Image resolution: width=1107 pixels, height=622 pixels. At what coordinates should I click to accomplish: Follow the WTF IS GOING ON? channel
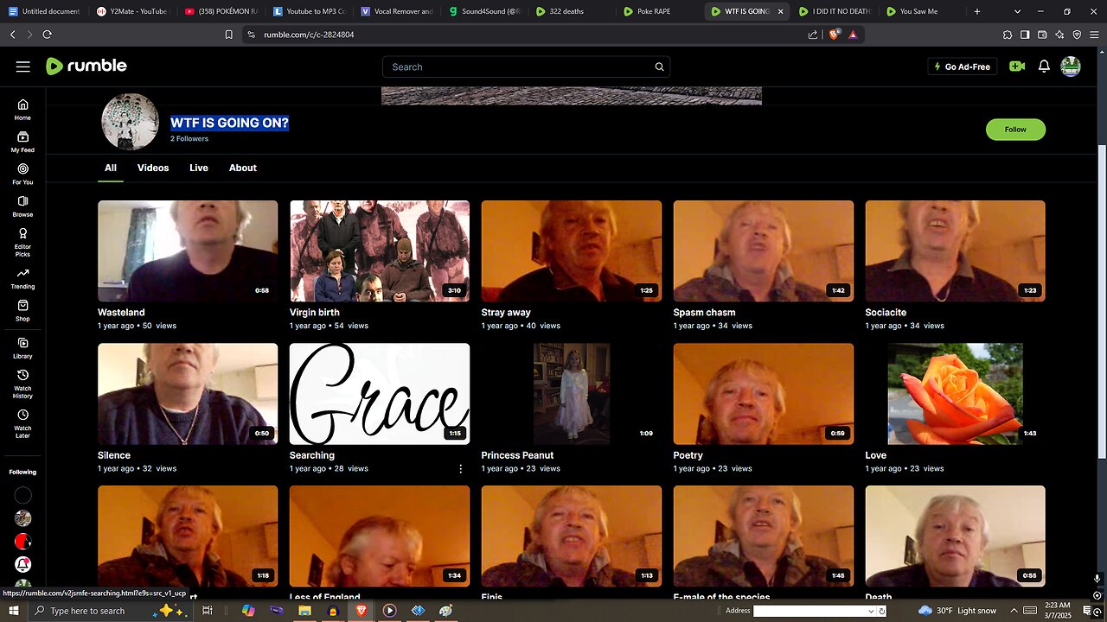point(1015,130)
